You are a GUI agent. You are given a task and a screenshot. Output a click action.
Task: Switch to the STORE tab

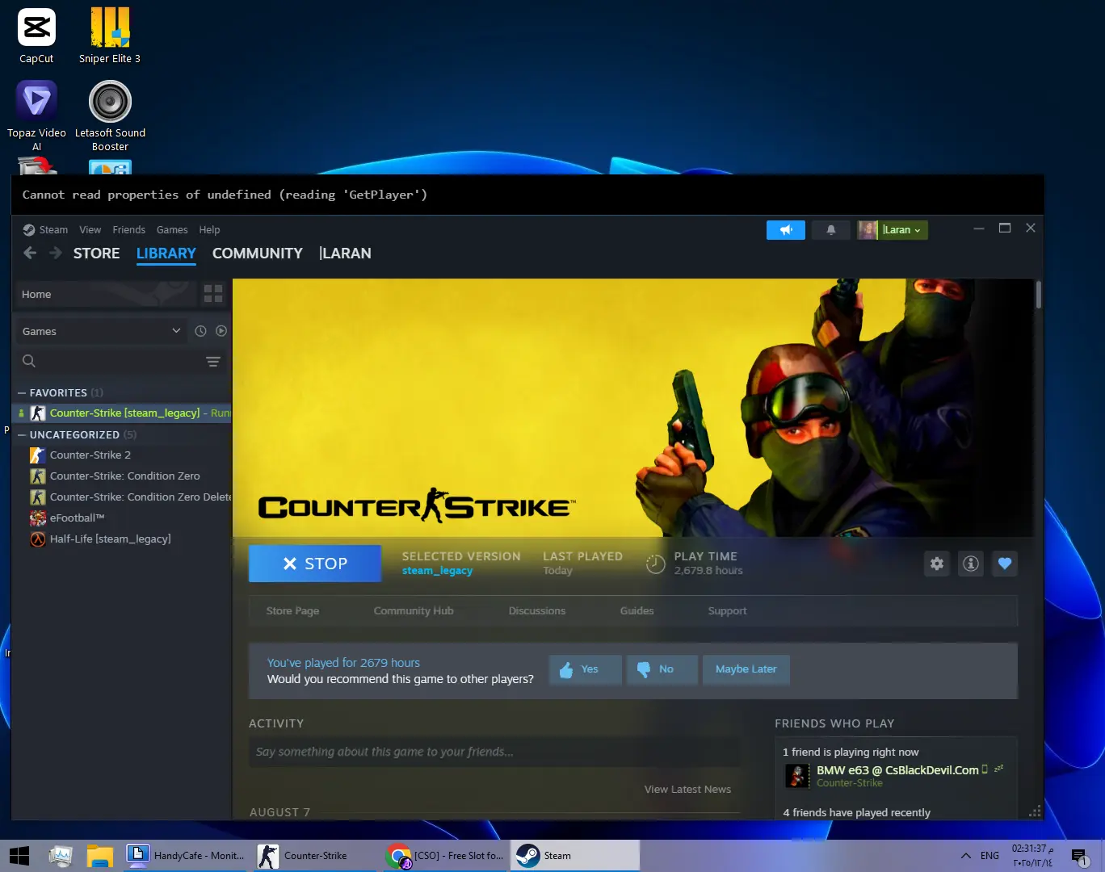pos(97,254)
